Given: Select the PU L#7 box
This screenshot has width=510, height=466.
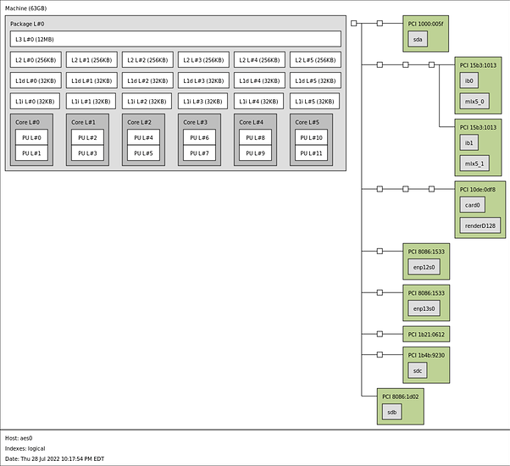Looking at the screenshot, I should tap(199, 153).
